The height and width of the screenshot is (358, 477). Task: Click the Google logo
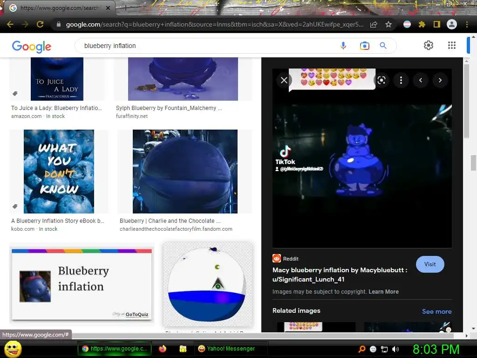click(31, 46)
